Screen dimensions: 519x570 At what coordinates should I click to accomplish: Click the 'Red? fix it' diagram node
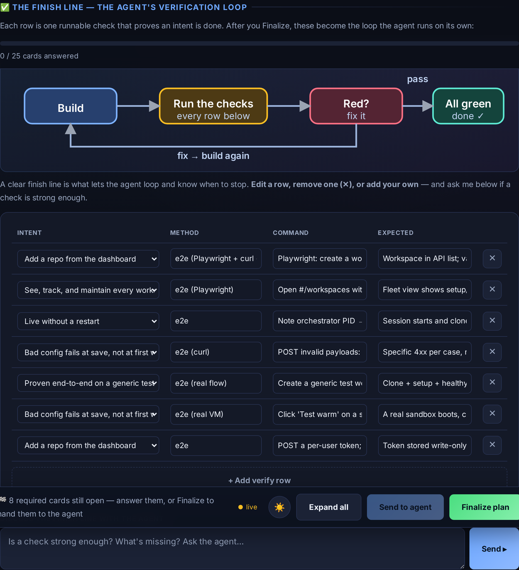tap(356, 106)
